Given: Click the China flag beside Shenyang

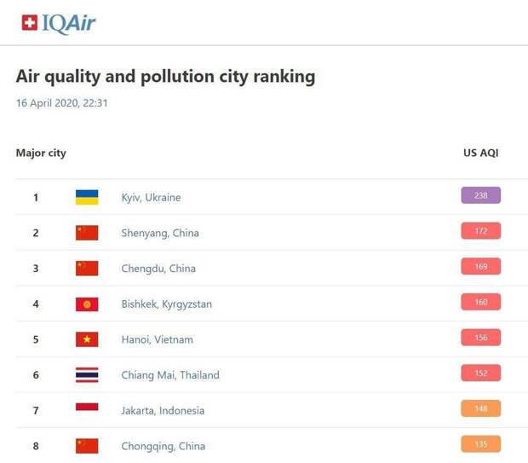Looking at the screenshot, I should pyautogui.click(x=87, y=233).
